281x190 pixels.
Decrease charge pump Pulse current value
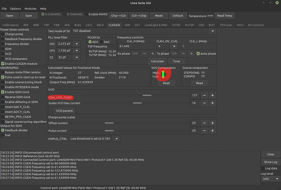[x=204, y=131]
